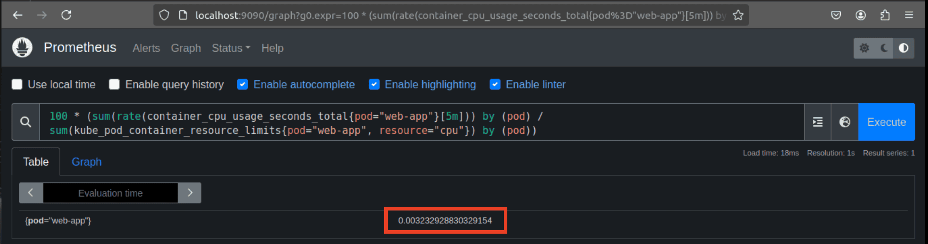
Task: Reload the Prometheus page
Action: click(x=66, y=15)
